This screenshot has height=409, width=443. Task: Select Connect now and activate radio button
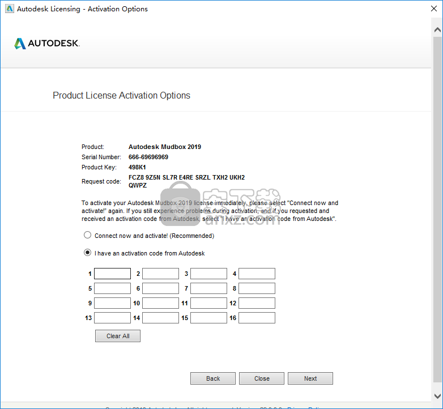click(88, 235)
